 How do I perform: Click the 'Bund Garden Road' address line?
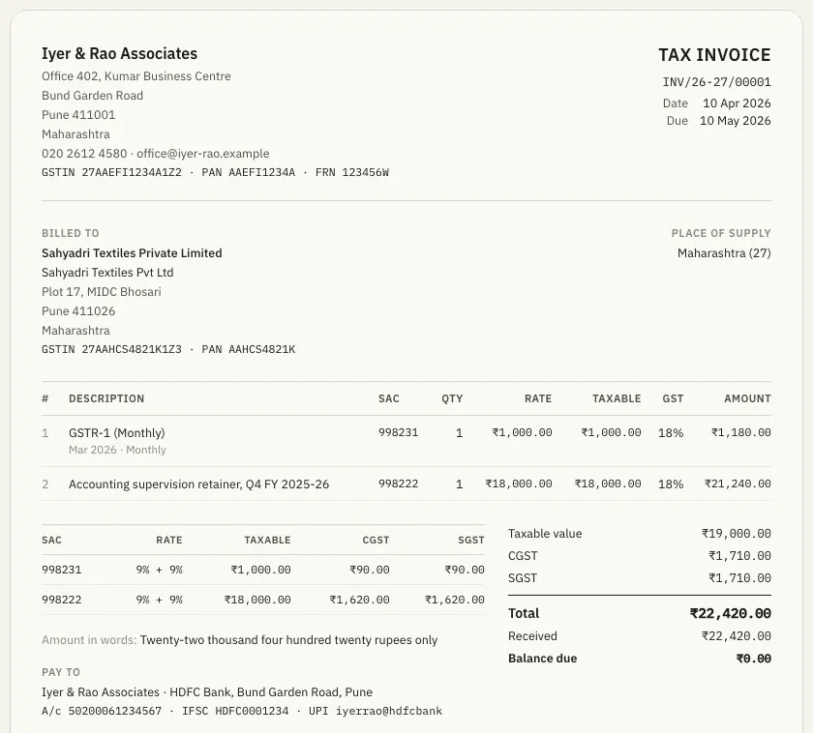click(x=92, y=96)
